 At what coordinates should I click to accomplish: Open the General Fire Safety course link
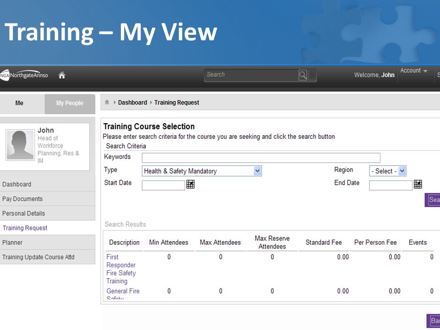(123, 294)
